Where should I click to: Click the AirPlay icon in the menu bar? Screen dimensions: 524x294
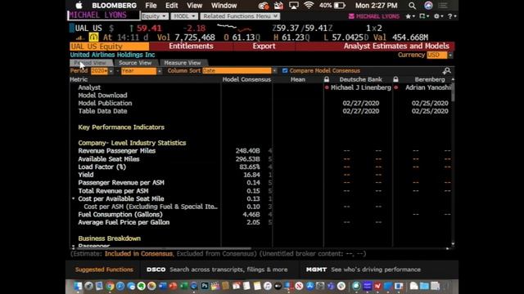pyautogui.click(x=294, y=6)
